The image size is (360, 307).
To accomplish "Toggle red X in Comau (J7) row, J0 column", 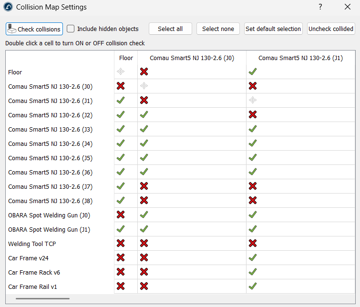I will pyautogui.click(x=144, y=186).
